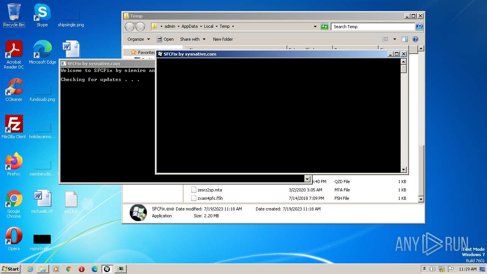Open the Skype desktop shortcut
The width and height of the screenshot is (487, 274).
[42, 16]
